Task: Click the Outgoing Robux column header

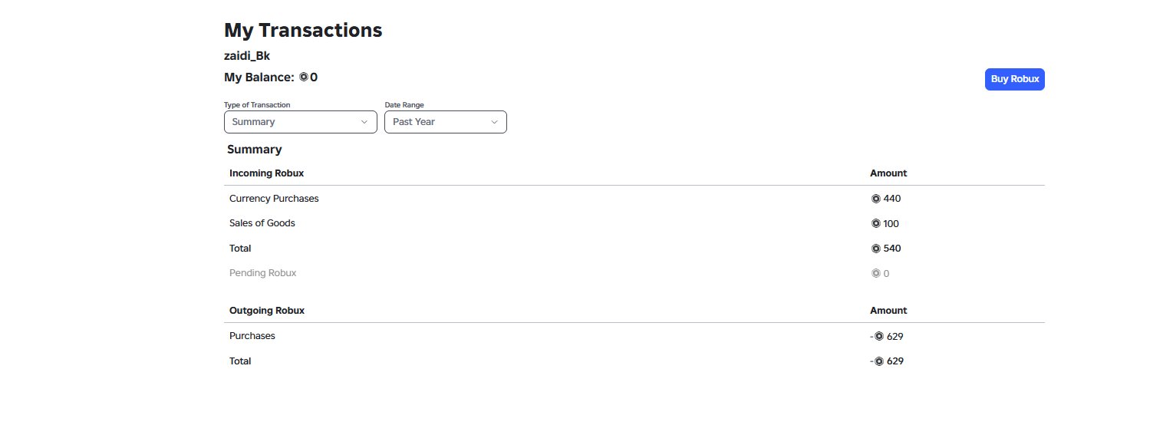Action: [x=267, y=311]
